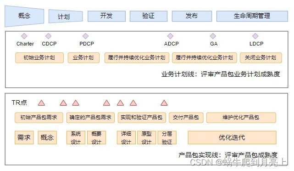The height and width of the screenshot is (171, 294).
Task: Select the CDCP diamond milestone
Action: pyautogui.click(x=48, y=36)
